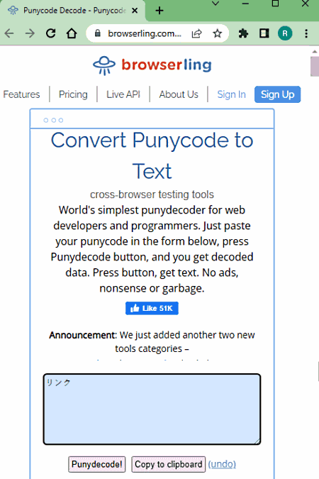Click the Sign In link
319x479 pixels.
(231, 94)
